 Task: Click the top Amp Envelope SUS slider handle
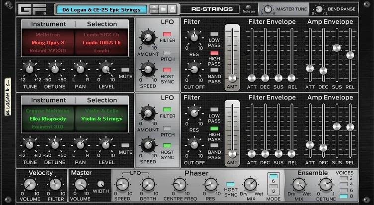tap(337, 48)
